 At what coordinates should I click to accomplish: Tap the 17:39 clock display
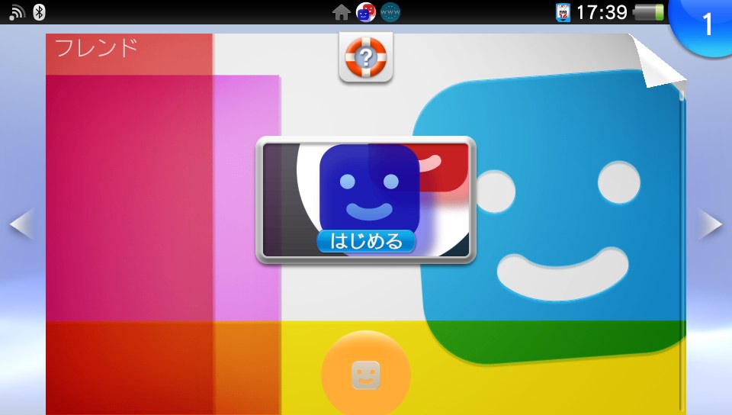pos(602,12)
